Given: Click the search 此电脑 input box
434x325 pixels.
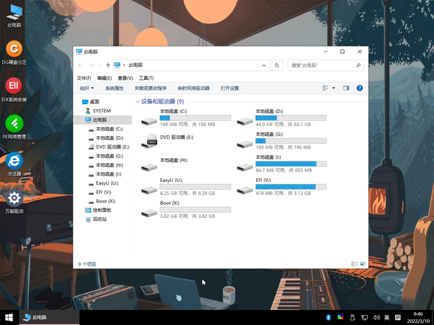Looking at the screenshot, I should click(x=322, y=65).
